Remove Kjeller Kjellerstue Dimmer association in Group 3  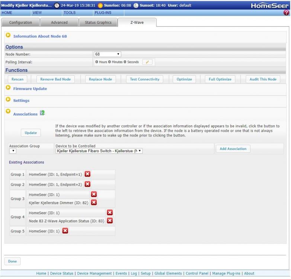[94, 202]
